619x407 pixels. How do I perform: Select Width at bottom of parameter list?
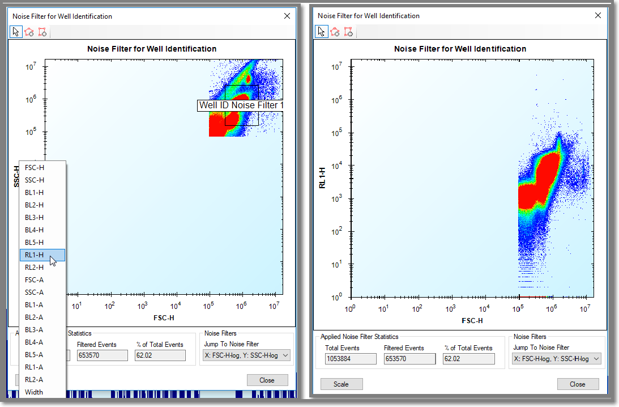[x=34, y=392]
